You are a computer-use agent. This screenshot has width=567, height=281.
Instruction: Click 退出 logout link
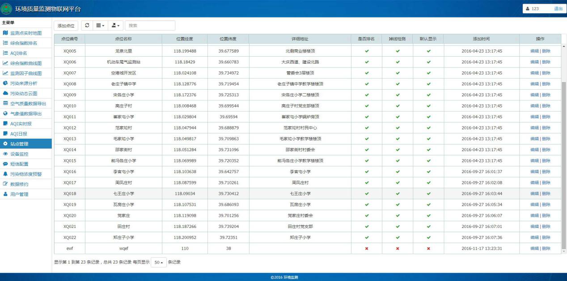click(558, 8)
